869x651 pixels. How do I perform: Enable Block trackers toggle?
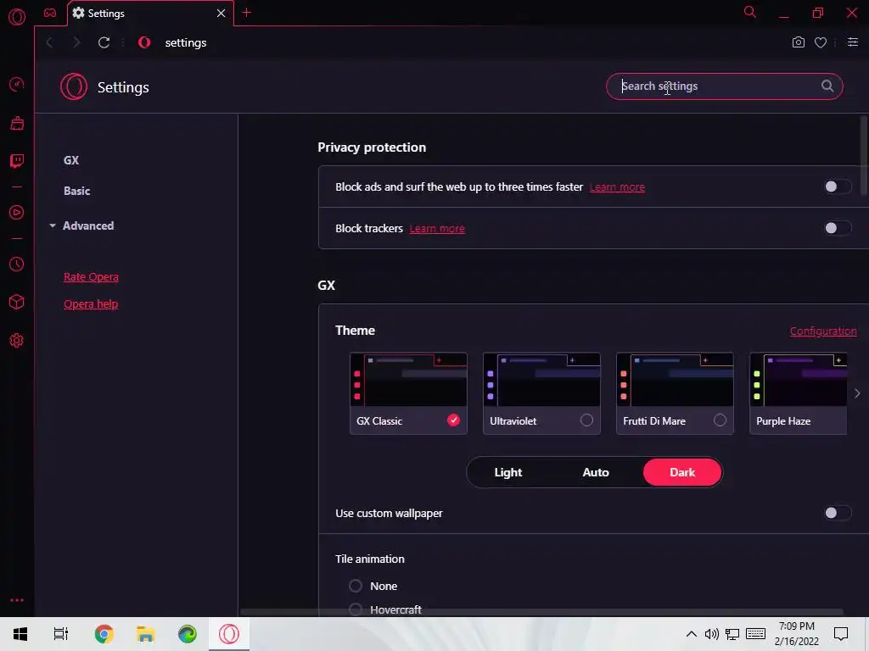click(837, 228)
